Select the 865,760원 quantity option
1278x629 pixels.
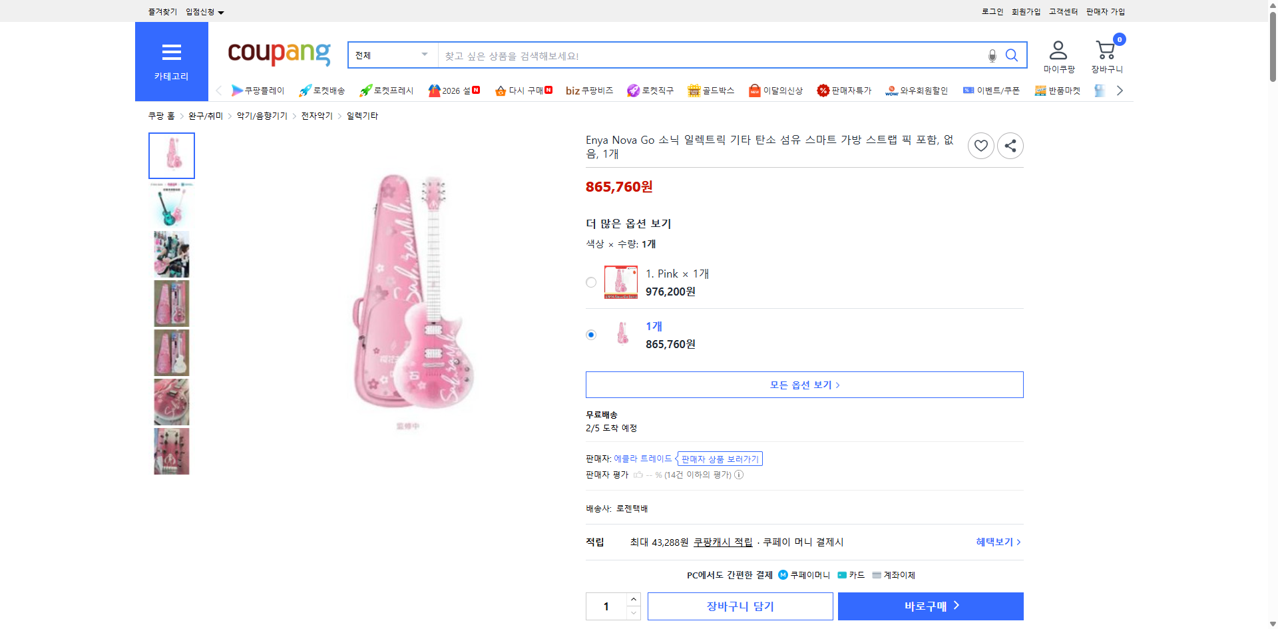coord(590,335)
